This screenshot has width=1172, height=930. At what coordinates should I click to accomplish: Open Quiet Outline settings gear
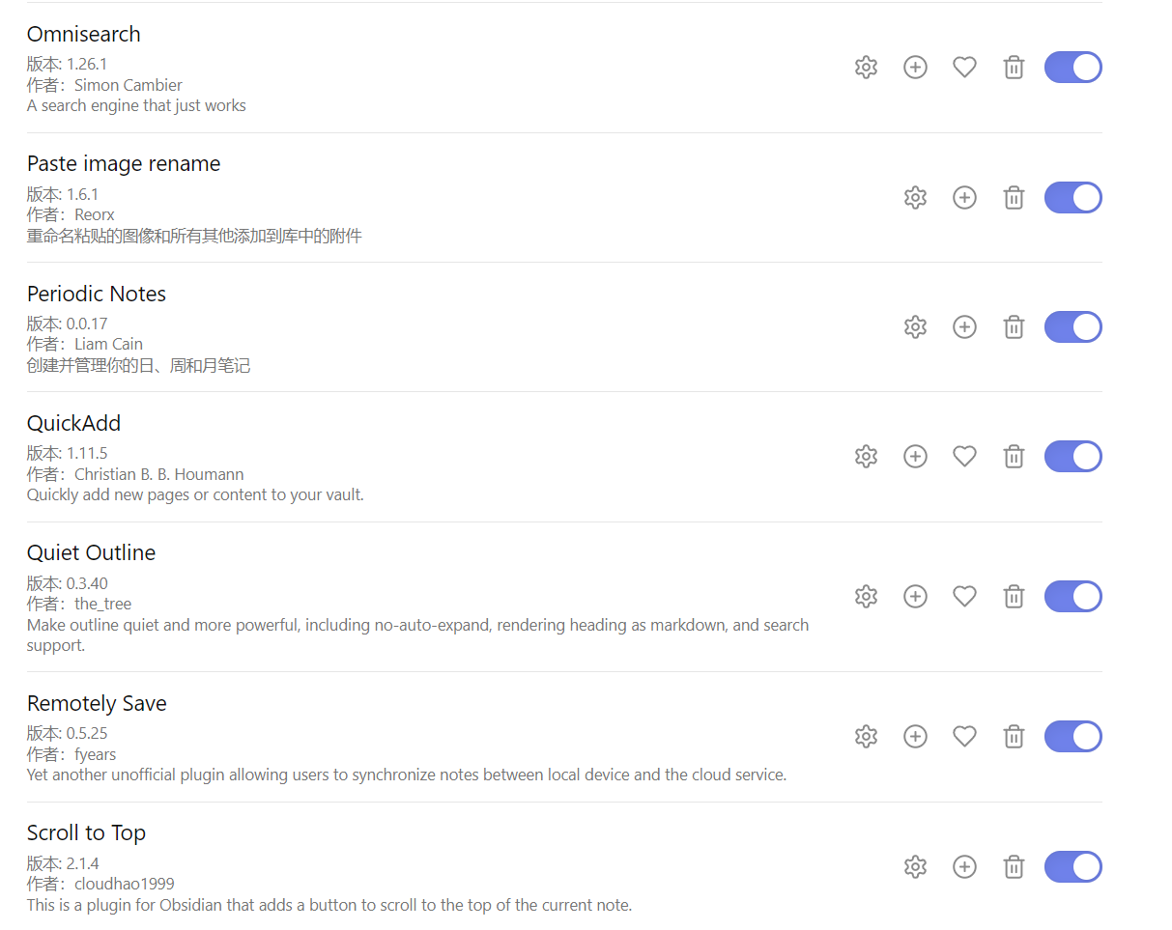866,597
